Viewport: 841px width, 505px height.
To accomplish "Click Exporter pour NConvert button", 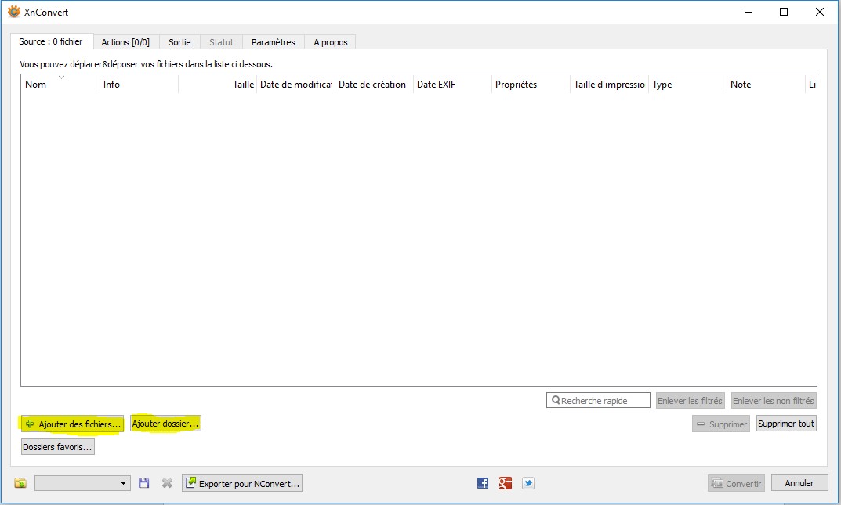I will pyautogui.click(x=241, y=483).
